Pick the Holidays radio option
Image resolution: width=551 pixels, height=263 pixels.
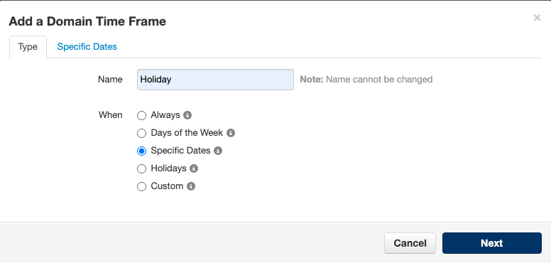[141, 168]
